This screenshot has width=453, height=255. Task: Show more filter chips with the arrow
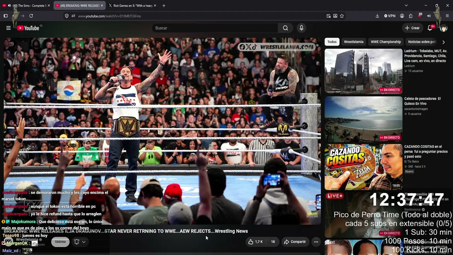pos(443,42)
